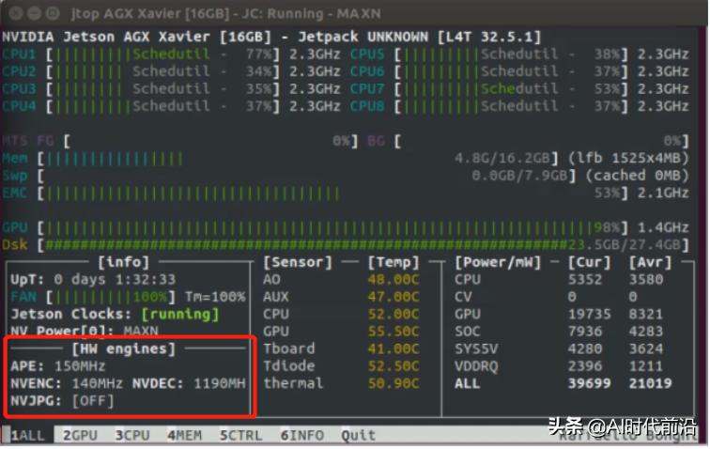Click the [Sensor] column header
Image resolution: width=710 pixels, height=449 pixels.
298,262
